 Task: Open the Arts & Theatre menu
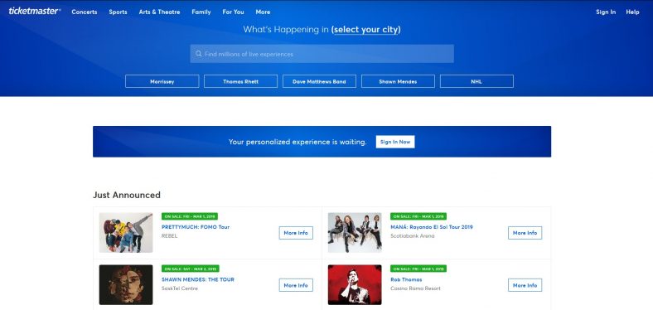(x=159, y=12)
